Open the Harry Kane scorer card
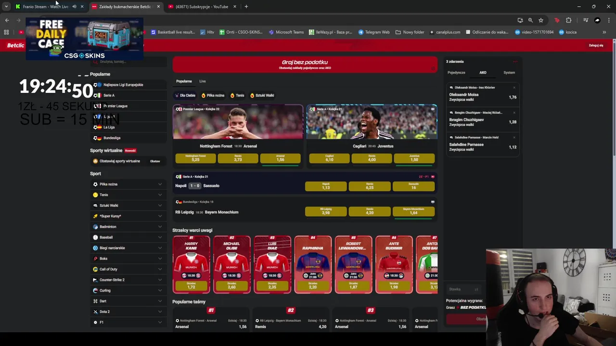 click(192, 264)
